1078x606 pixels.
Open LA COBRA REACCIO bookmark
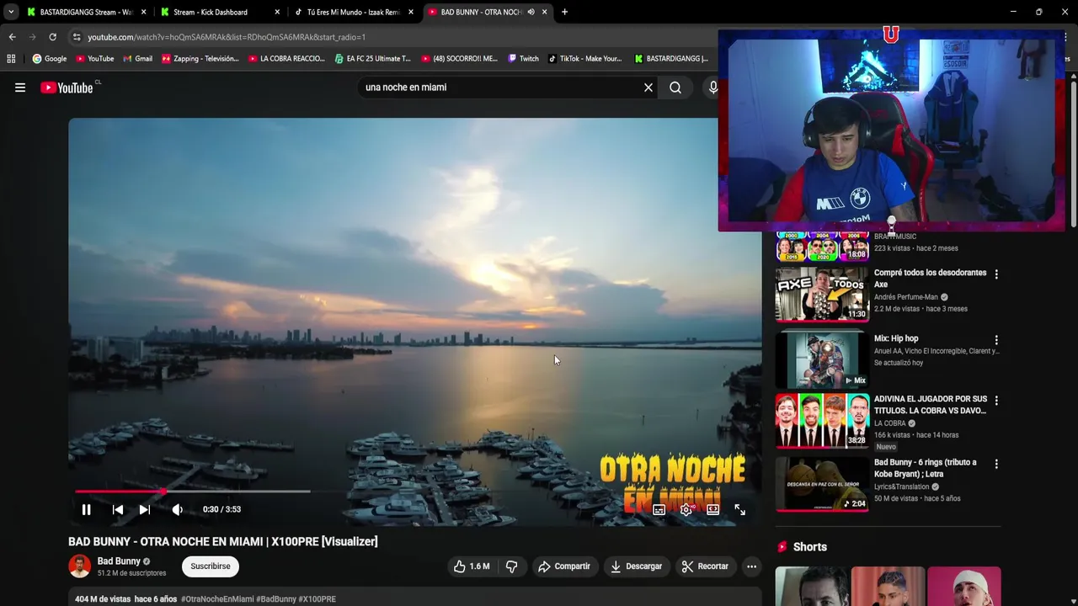(286, 59)
